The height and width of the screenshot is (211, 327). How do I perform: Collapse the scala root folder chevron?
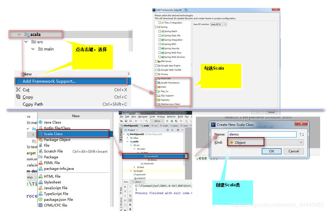pyautogui.click(x=19, y=35)
